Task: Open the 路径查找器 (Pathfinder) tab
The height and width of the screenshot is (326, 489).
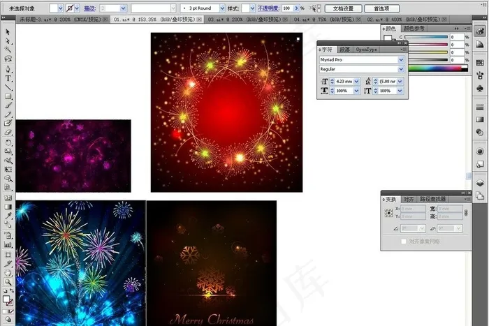Action: click(x=432, y=199)
